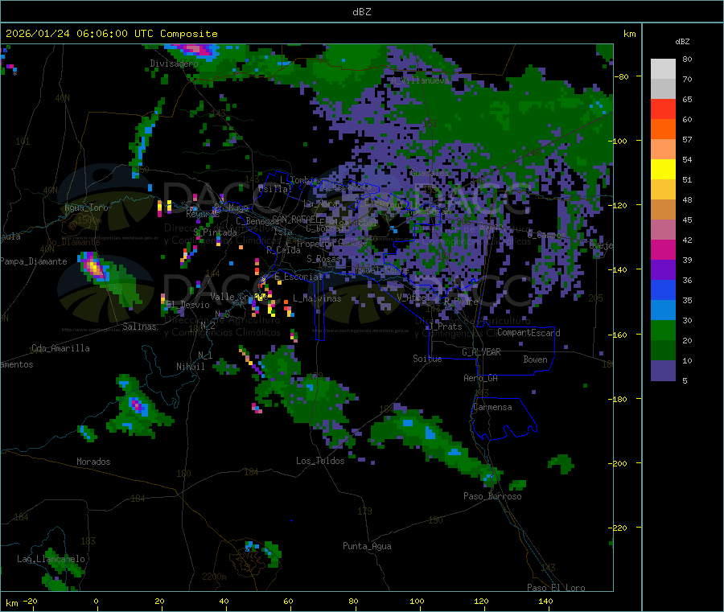The width and height of the screenshot is (724, 612).
Task: Click the Los_Toldos place label
Action: [x=320, y=461]
